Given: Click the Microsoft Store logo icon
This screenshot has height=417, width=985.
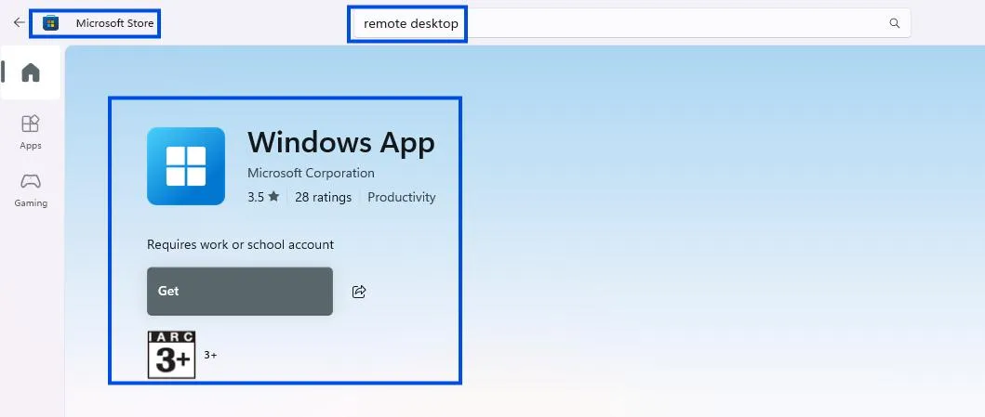Looking at the screenshot, I should pyautogui.click(x=50, y=23).
